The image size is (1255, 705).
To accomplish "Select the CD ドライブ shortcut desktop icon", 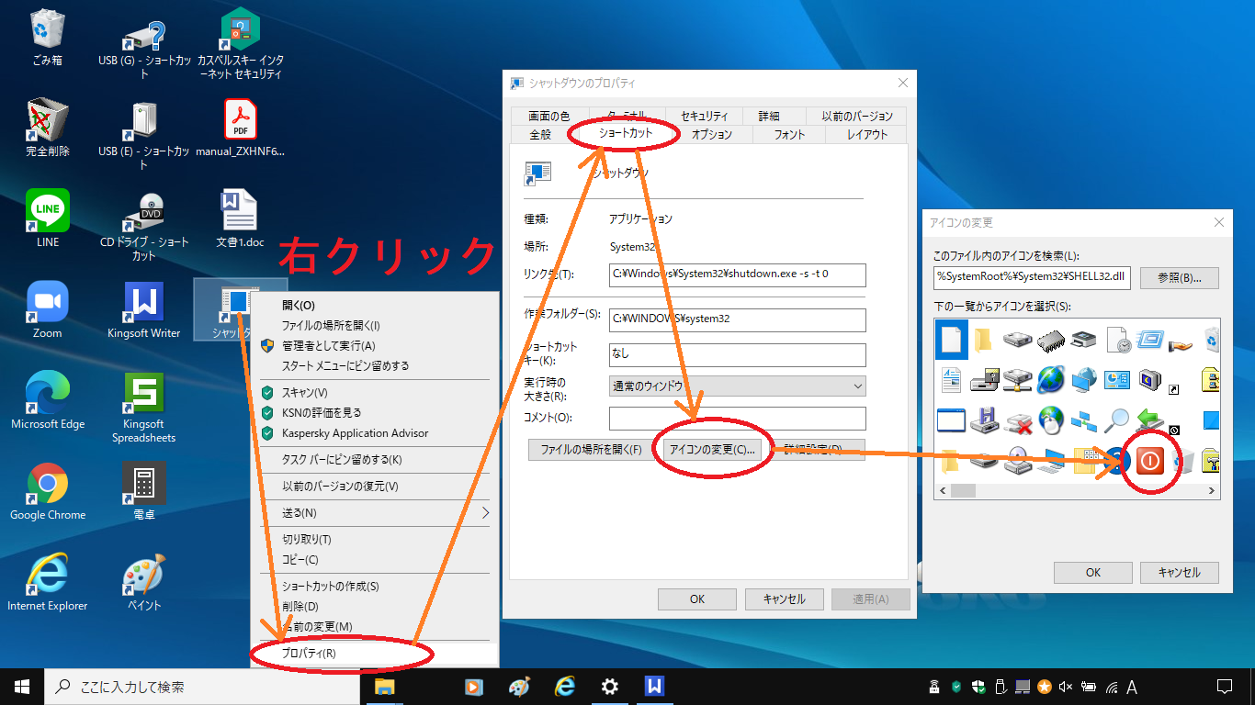I will tap(144, 227).
